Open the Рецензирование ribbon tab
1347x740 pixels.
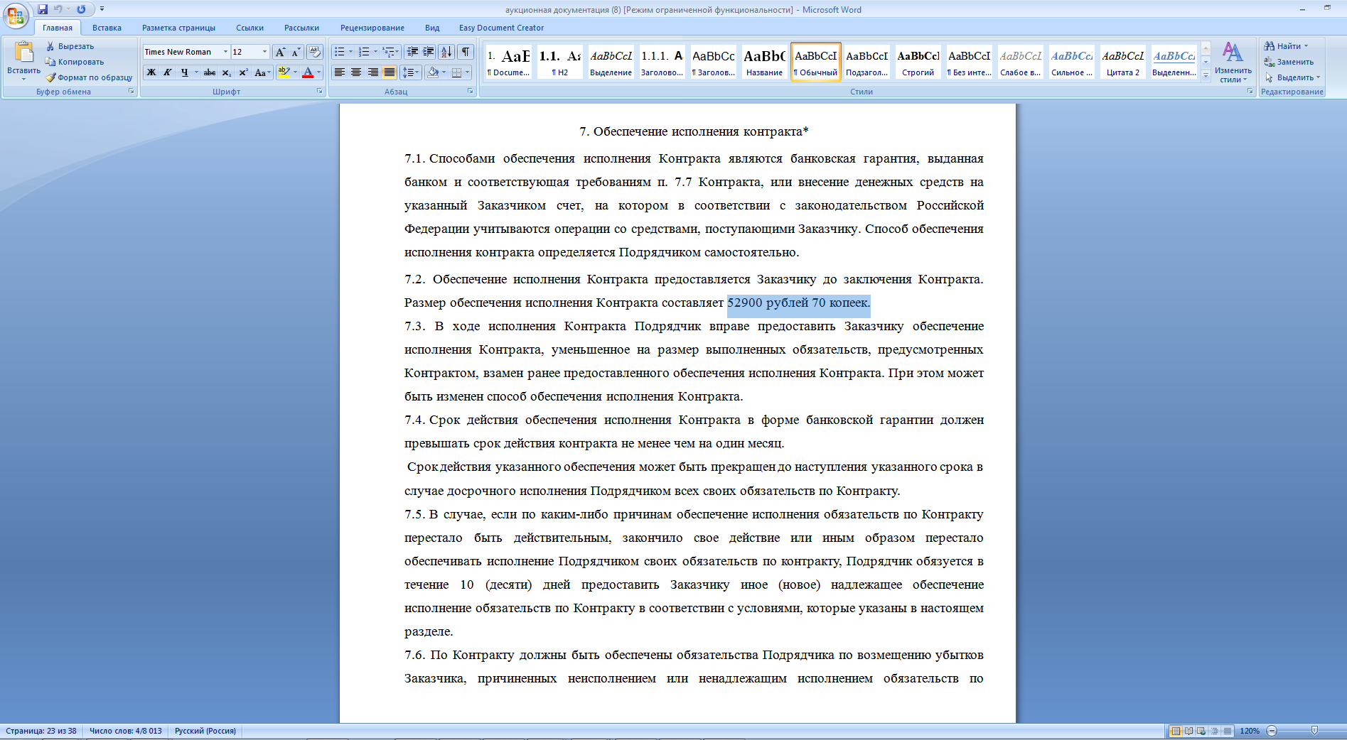click(372, 28)
